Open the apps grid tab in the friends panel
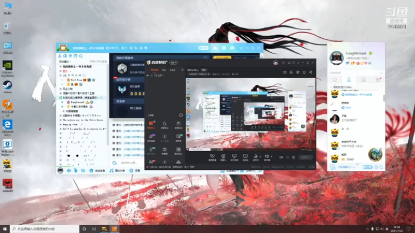Viewport: 415px width, 233px height. tap(378, 80)
